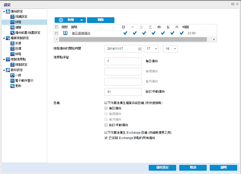This screenshot has width=241, height=174.
Task: Click the 目標 item icon
Action: coord(12,49)
